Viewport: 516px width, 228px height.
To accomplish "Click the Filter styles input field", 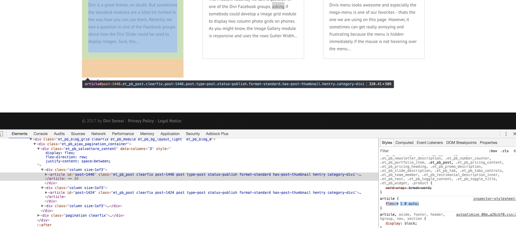I will (429, 151).
